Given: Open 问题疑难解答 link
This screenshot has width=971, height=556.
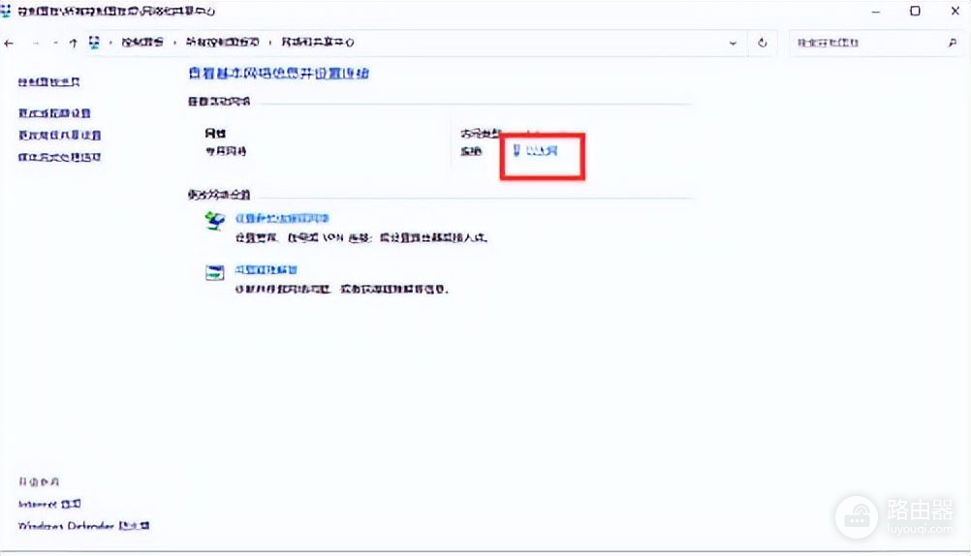Looking at the screenshot, I should (266, 269).
